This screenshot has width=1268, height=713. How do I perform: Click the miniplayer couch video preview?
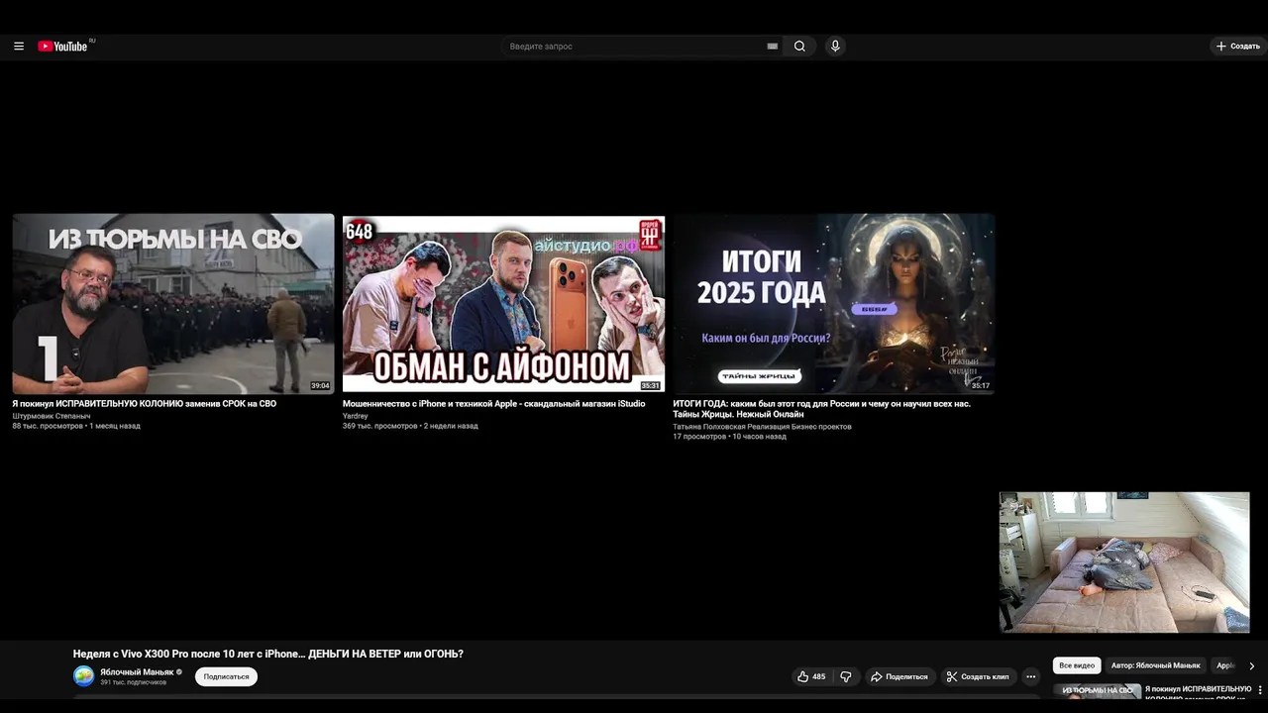coord(1124,561)
